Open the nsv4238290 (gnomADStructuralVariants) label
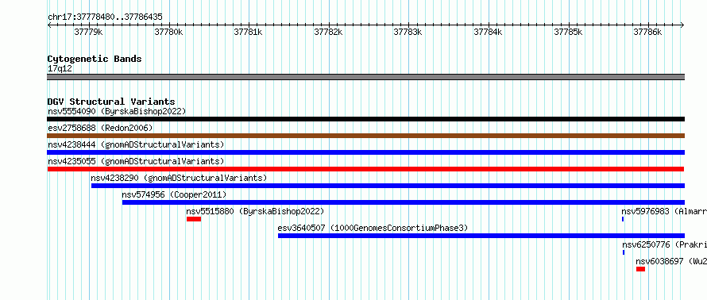707x300 pixels. [x=179, y=178]
